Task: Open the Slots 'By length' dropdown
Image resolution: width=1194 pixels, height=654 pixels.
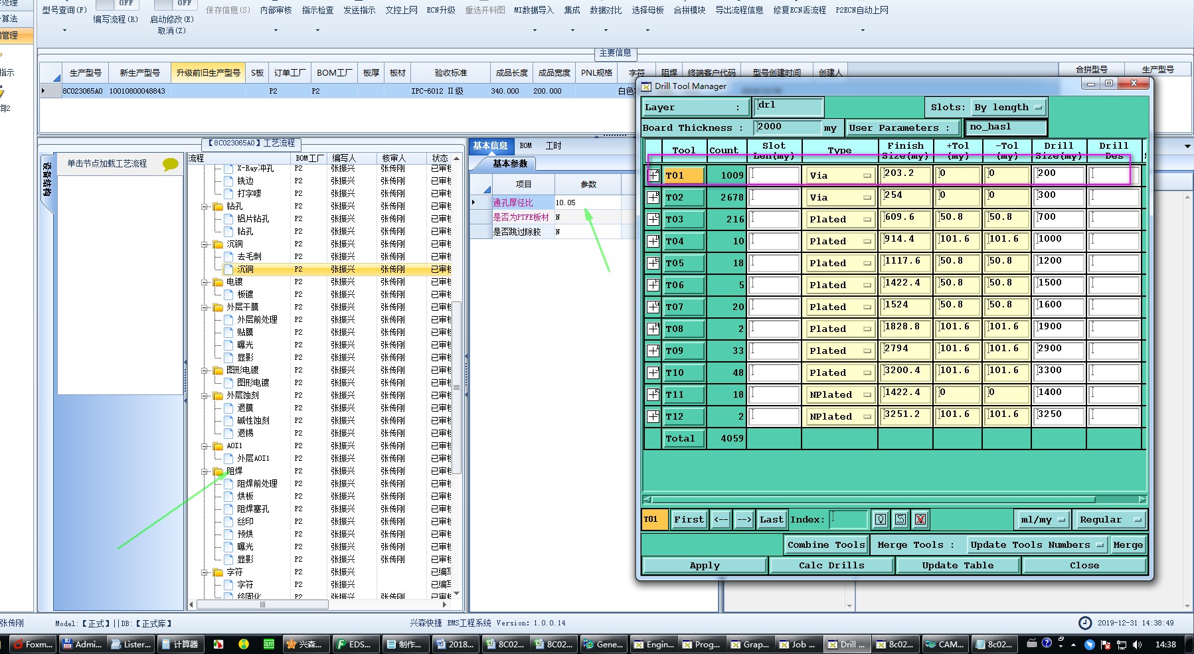Action: pyautogui.click(x=1008, y=108)
